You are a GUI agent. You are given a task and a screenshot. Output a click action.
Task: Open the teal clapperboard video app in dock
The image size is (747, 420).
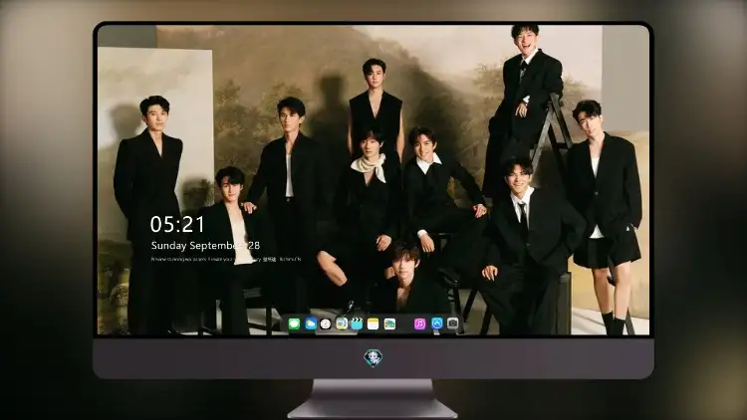(357, 323)
